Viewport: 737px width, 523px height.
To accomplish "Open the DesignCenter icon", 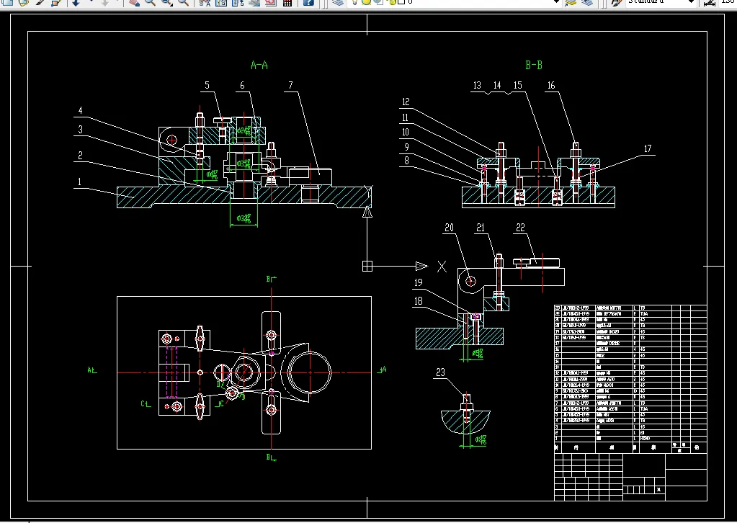I will click(221, 2).
